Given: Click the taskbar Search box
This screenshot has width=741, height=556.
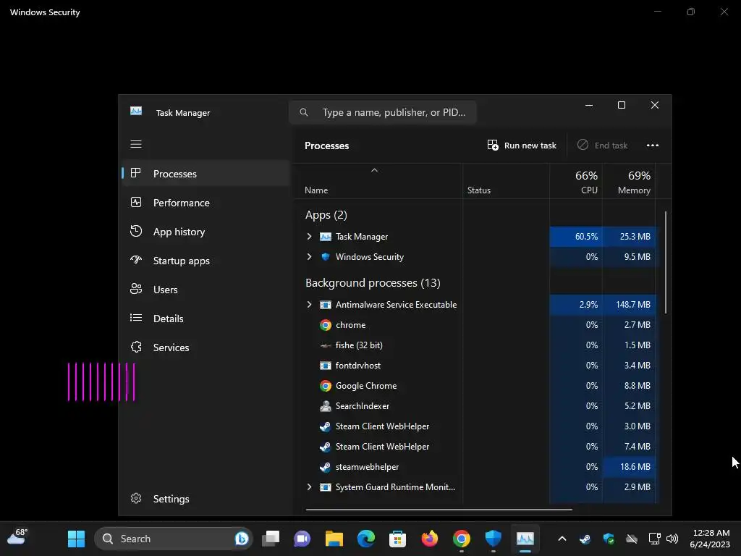Looking at the screenshot, I should pyautogui.click(x=174, y=539).
